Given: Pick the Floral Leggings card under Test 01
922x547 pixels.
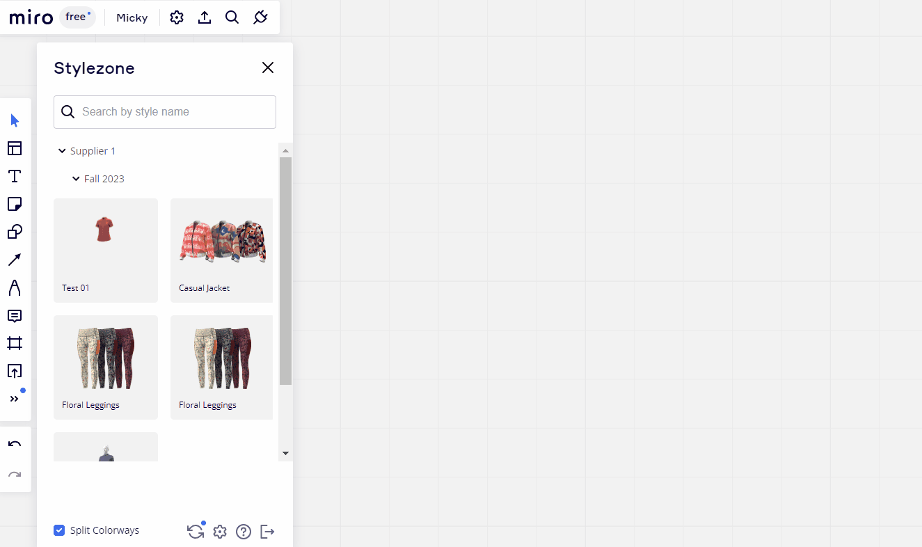Looking at the screenshot, I should 106,367.
